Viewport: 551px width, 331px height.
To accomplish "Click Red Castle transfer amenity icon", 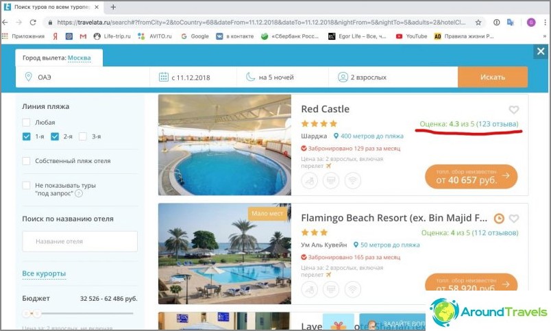I will pos(309,181).
